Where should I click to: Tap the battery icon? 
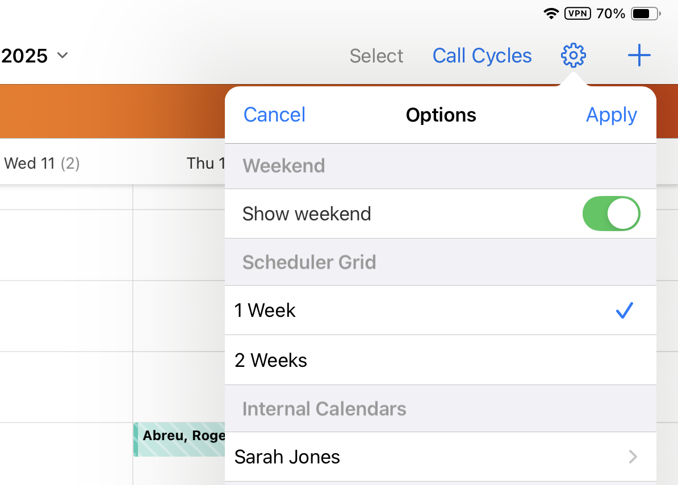(x=645, y=14)
